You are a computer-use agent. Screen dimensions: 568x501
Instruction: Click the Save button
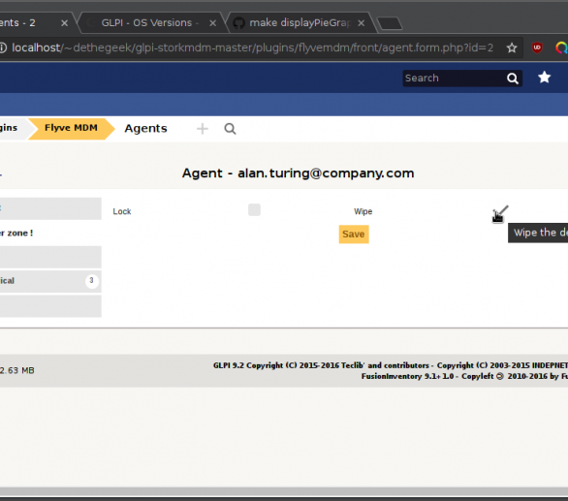(x=354, y=234)
